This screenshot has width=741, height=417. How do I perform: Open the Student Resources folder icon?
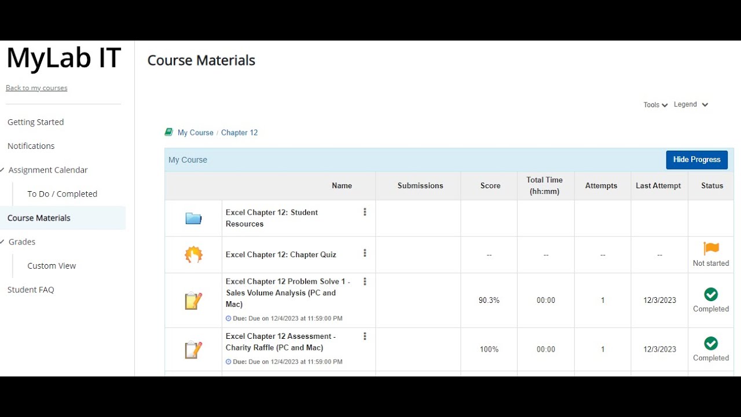(x=193, y=218)
